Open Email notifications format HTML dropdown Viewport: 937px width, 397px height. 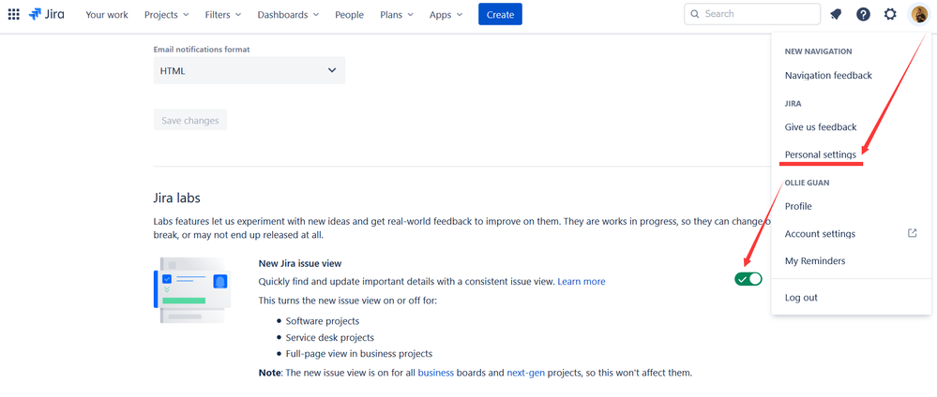point(249,70)
